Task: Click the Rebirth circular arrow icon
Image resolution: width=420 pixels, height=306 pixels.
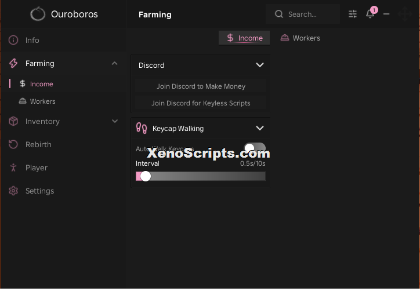Action: click(13, 144)
